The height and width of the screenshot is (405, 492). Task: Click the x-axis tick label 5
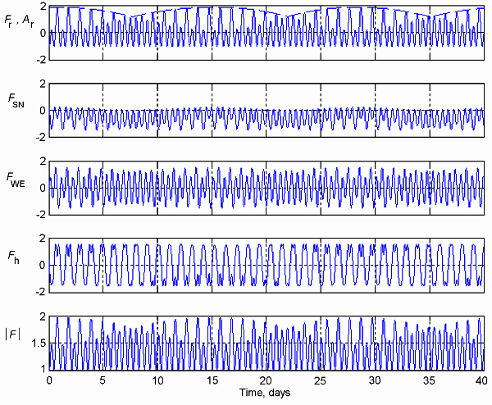click(x=103, y=381)
